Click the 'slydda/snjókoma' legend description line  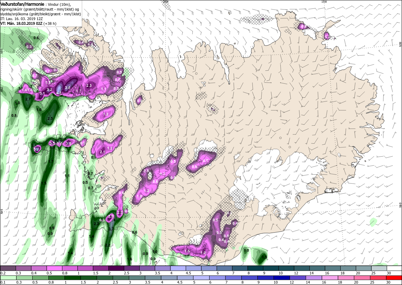(x=41, y=14)
